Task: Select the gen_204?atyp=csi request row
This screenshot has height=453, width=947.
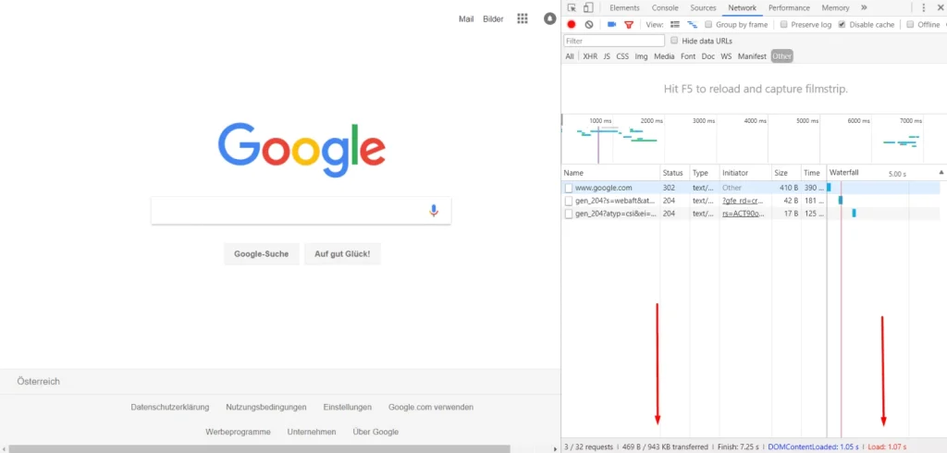Action: click(x=751, y=214)
